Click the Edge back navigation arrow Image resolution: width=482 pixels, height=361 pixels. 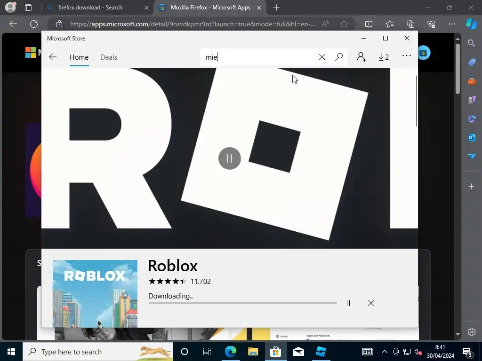[x=13, y=24]
